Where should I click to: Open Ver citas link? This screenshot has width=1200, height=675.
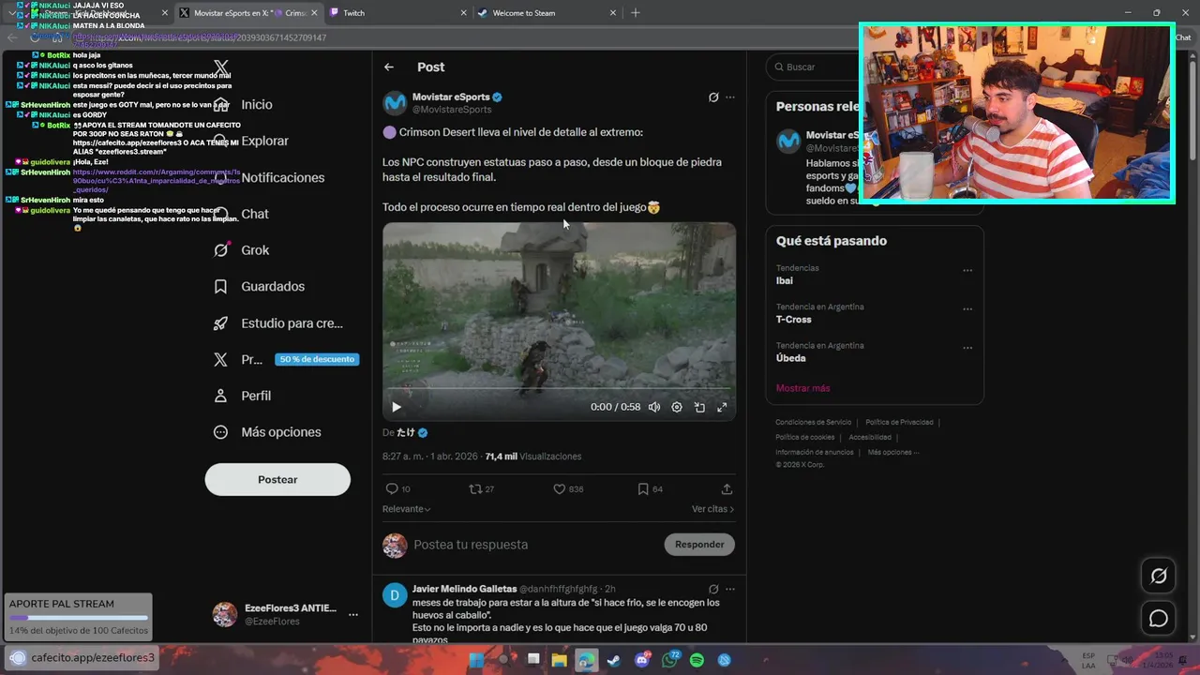(x=712, y=509)
